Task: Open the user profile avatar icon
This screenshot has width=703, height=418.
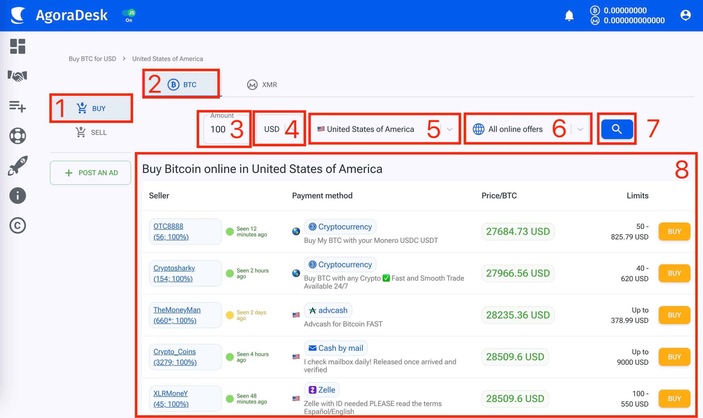Action: [x=685, y=15]
